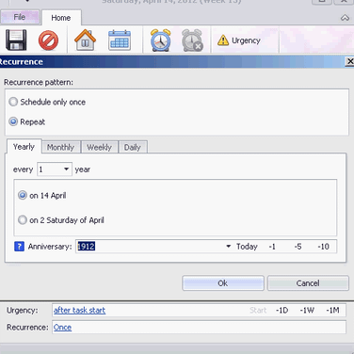Switch to the Home ribbon tab
This screenshot has height=354, width=354.
(61, 18)
